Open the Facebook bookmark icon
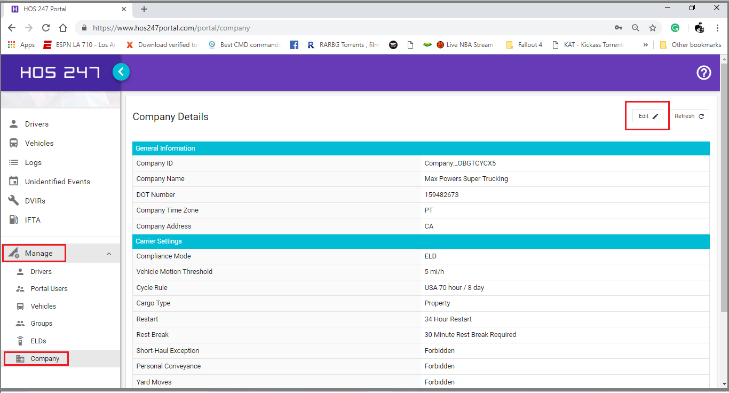 [294, 45]
